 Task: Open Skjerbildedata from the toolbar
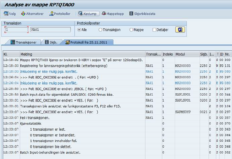pos(142,14)
